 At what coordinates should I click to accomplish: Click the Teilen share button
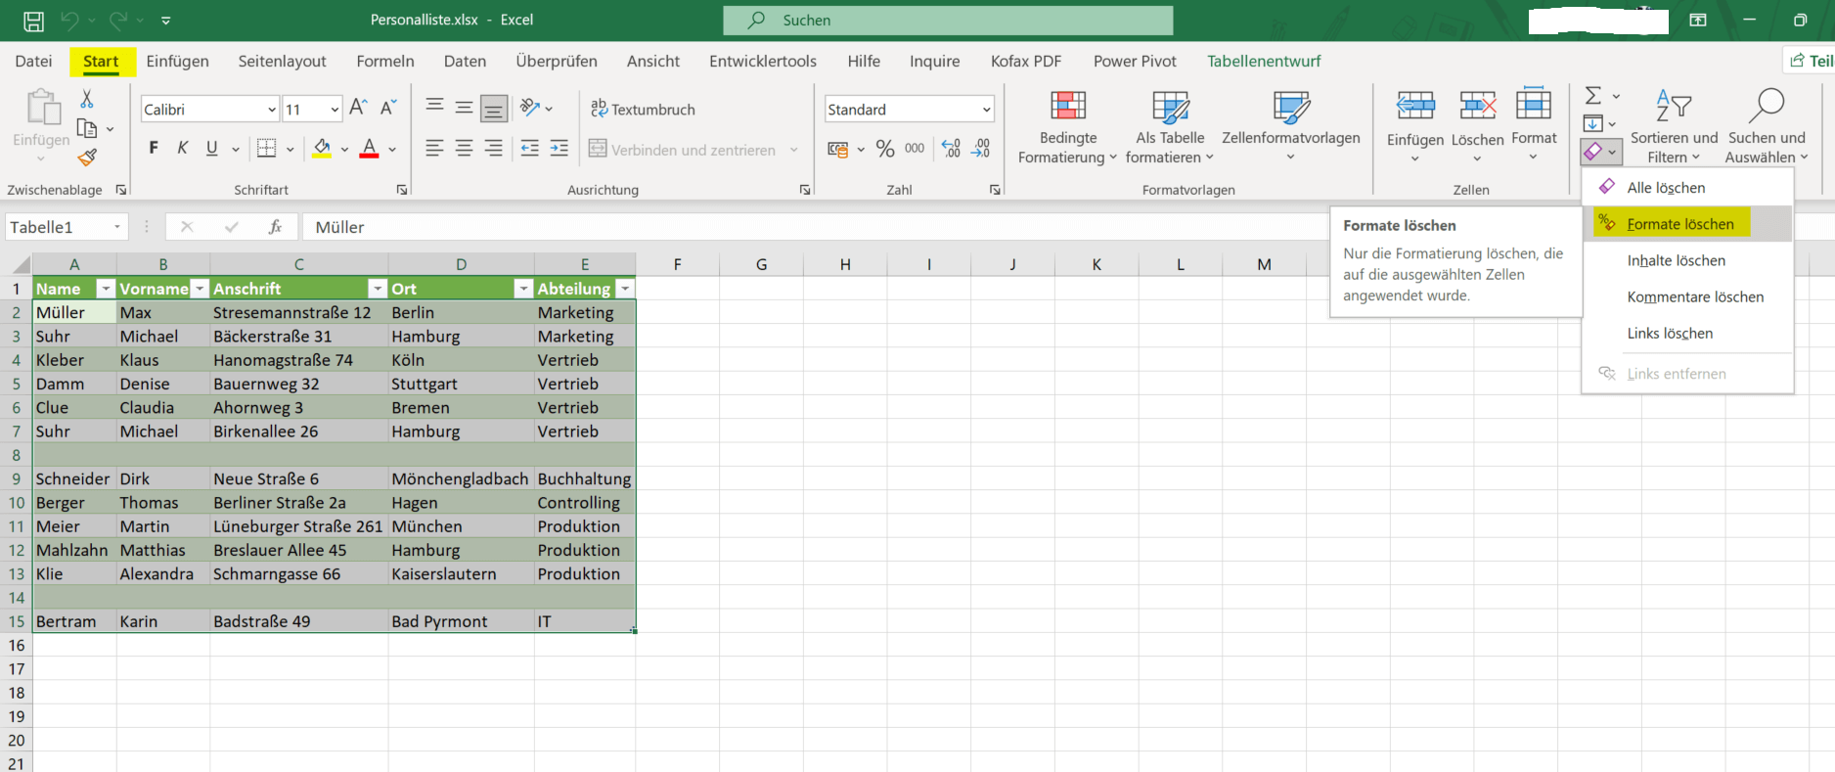[1809, 61]
